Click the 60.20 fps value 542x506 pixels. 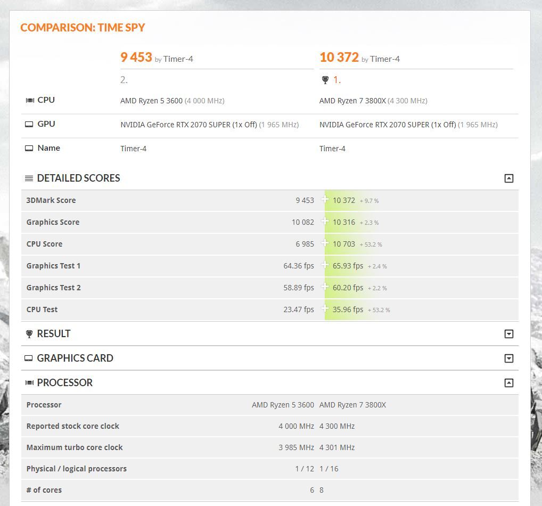click(348, 288)
